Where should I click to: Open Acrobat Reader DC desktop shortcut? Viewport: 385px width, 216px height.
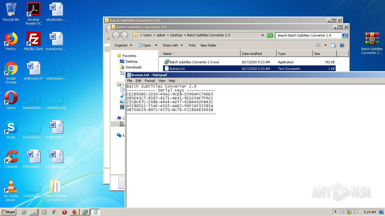pos(33,14)
